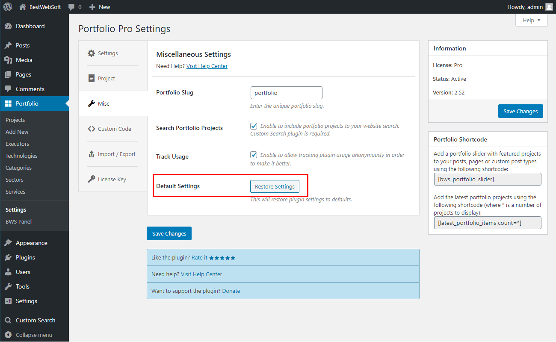Screen dimensions: 556x342
Task: Click Save Changes below the settings form
Action: 169,233
